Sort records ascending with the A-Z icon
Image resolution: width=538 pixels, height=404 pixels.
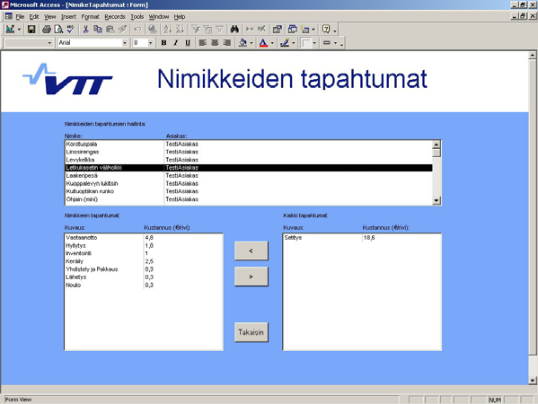[x=168, y=30]
